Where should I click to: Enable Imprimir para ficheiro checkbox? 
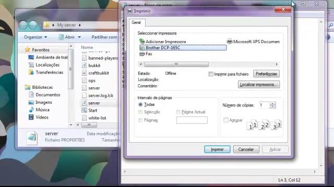click(211, 74)
